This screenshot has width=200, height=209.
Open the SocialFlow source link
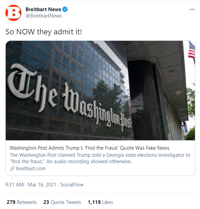(x=72, y=185)
